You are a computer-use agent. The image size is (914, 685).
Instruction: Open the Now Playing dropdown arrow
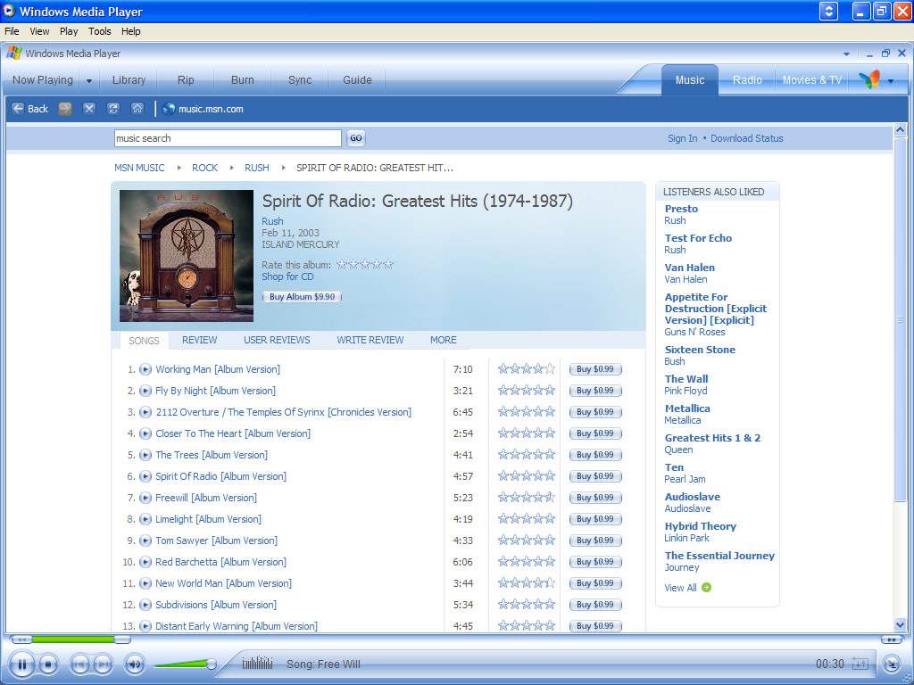click(x=89, y=80)
